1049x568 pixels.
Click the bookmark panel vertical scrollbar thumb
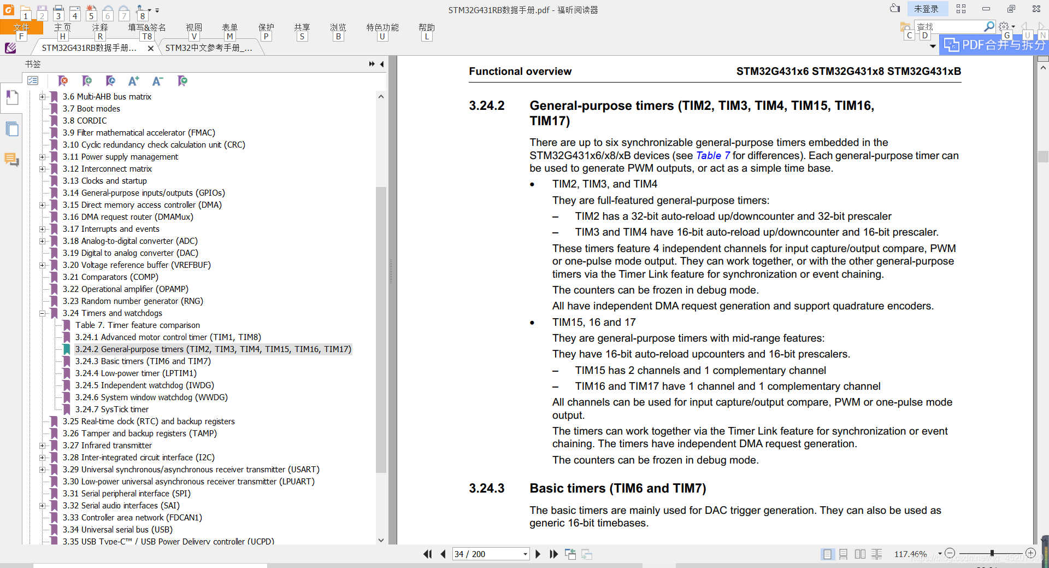click(x=381, y=329)
